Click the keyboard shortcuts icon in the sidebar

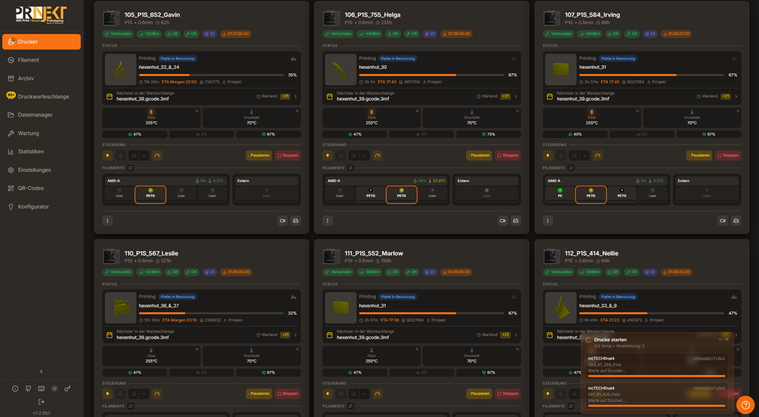pyautogui.click(x=41, y=388)
